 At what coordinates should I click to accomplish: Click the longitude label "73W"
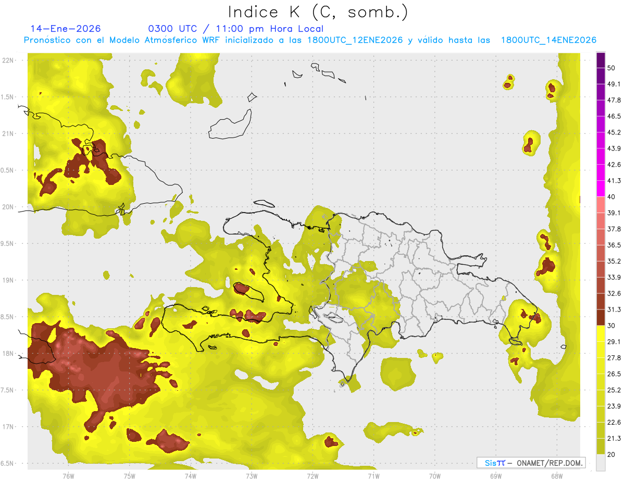point(252,476)
